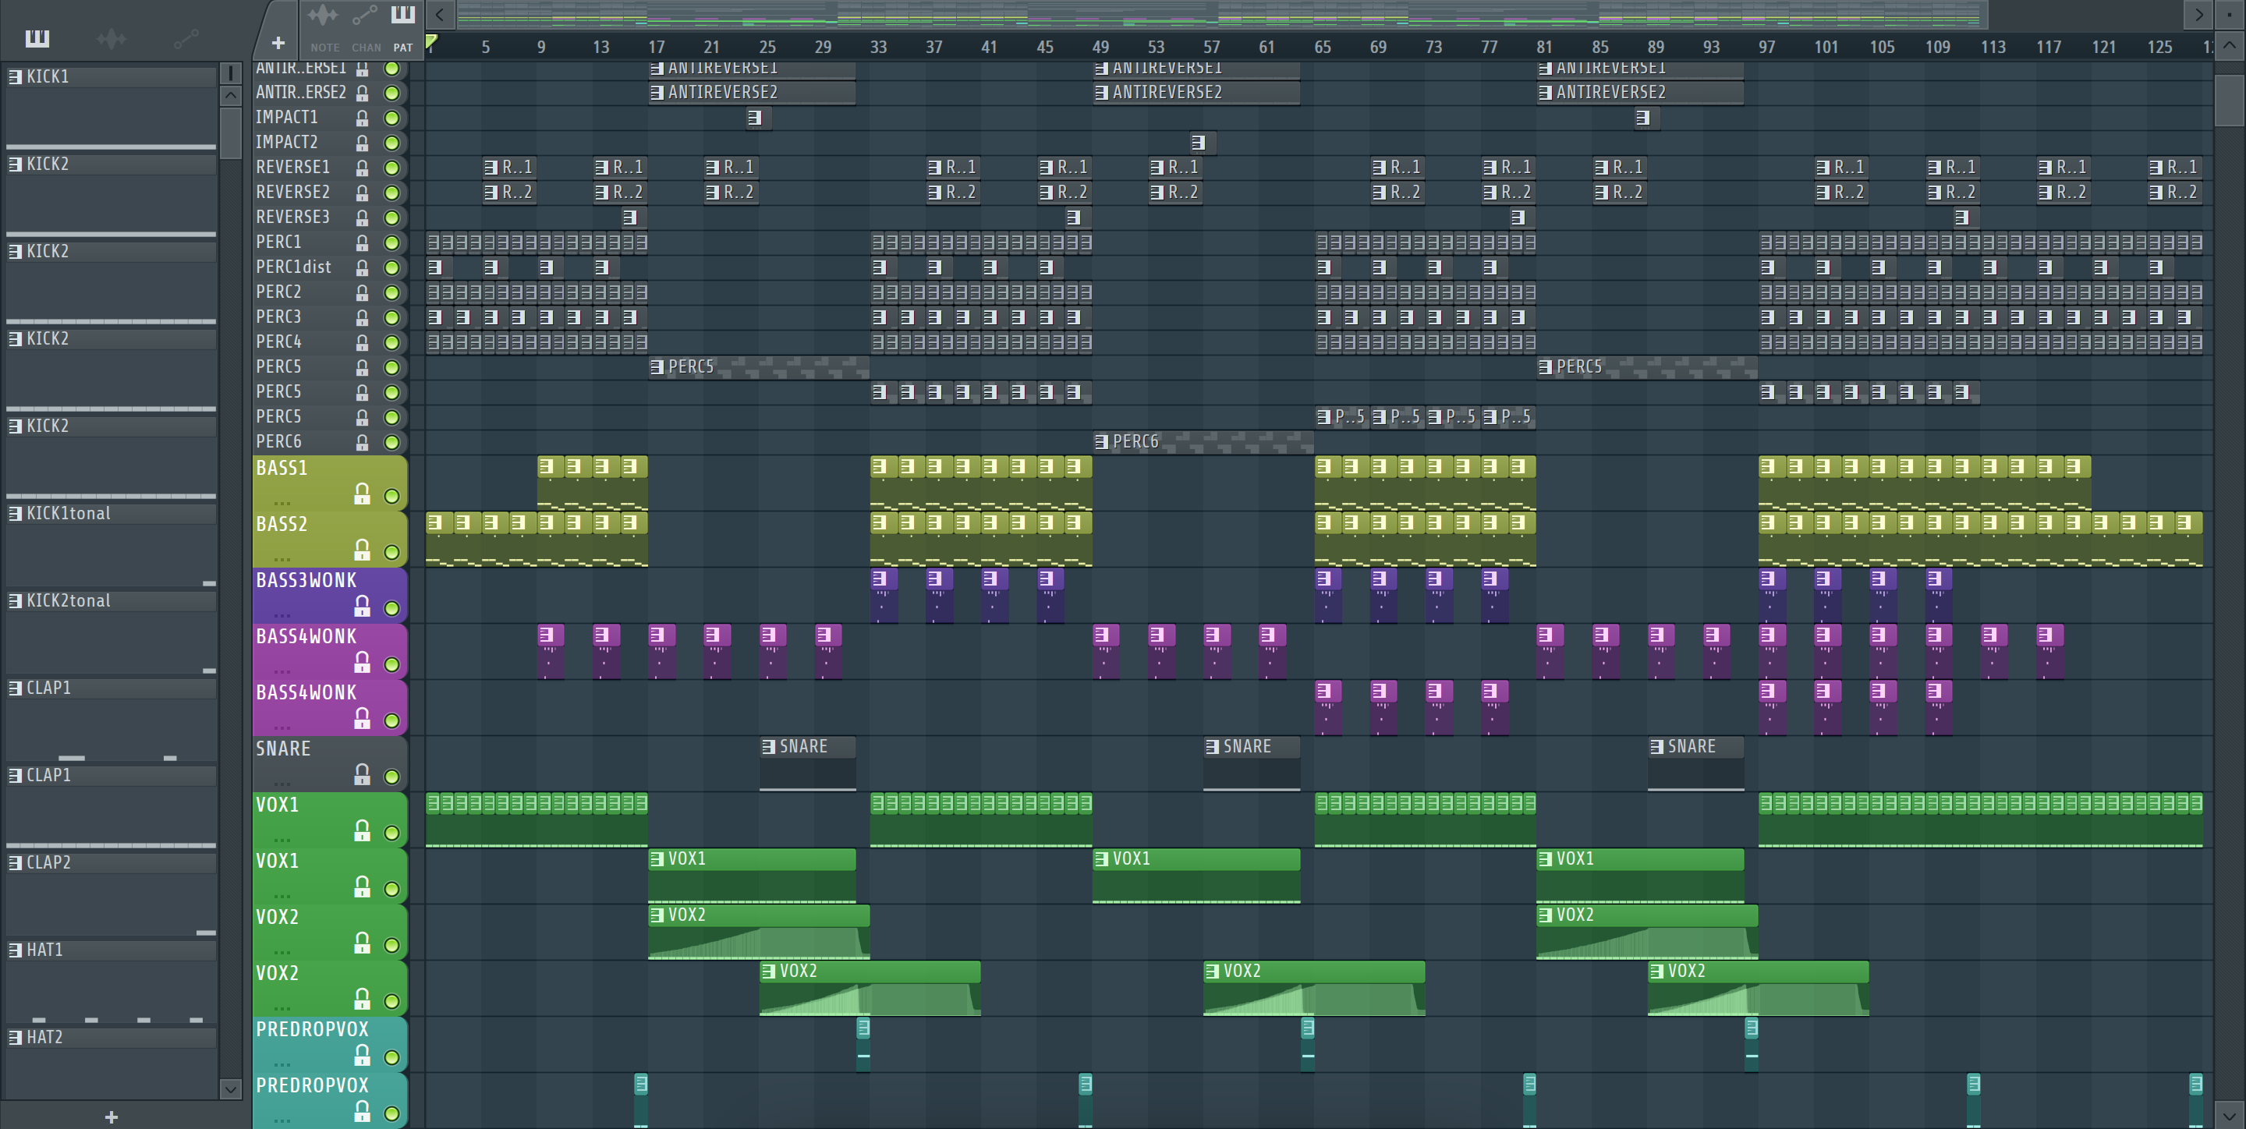Click the lock icon on BASS1 track

[362, 494]
